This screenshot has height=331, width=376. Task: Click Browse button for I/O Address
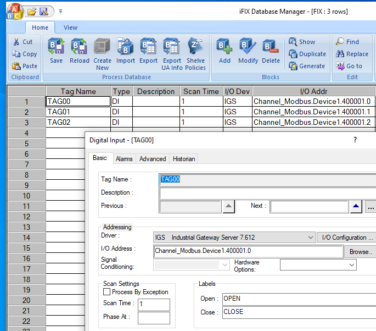tap(361, 252)
